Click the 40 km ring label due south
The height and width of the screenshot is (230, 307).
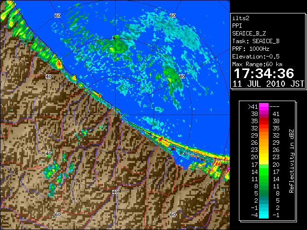[115, 192]
